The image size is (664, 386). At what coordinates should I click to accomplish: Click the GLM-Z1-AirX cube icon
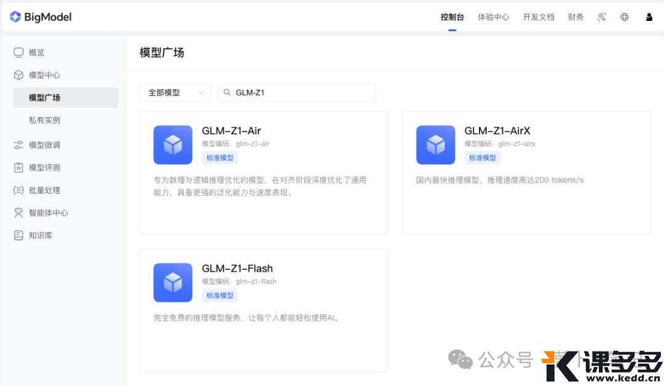pyautogui.click(x=435, y=145)
